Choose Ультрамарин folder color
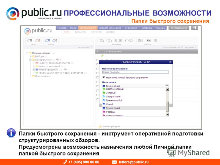This screenshot has height=165, width=220. pos(134,97)
